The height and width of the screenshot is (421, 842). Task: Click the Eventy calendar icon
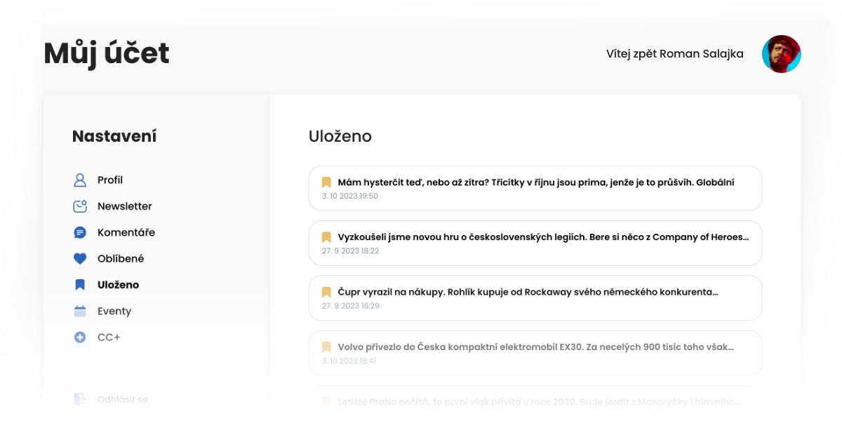(80, 311)
